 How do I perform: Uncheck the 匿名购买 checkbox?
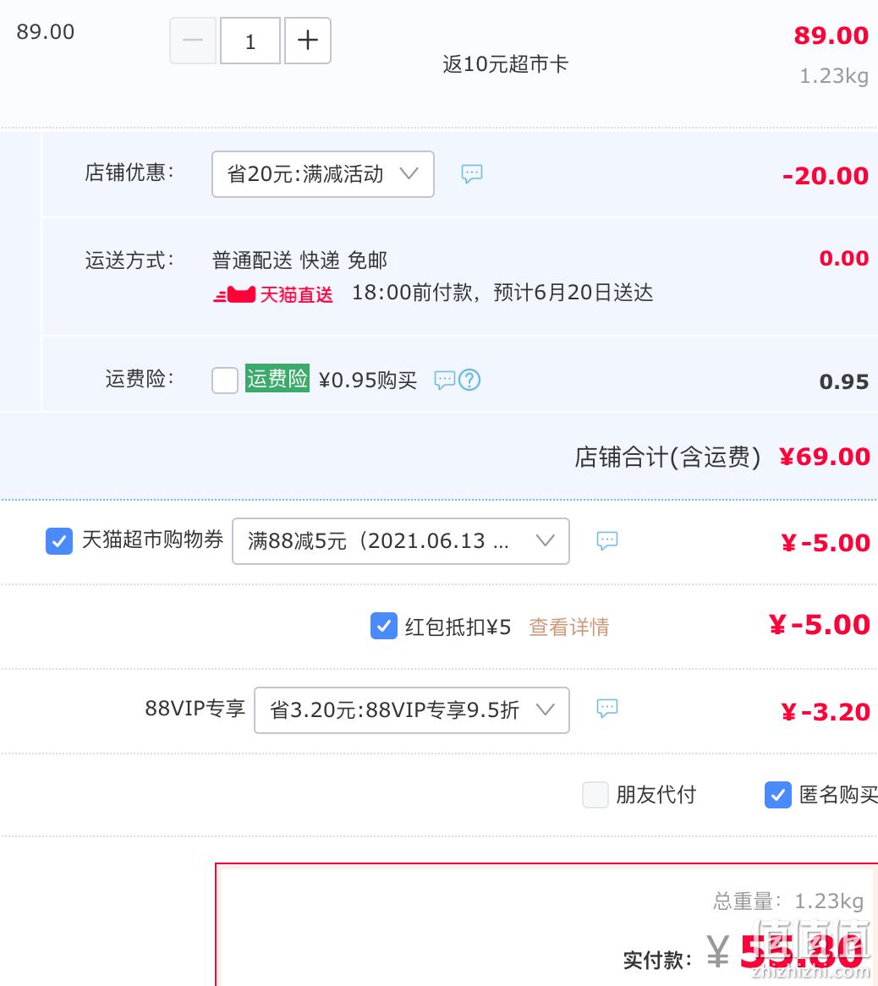pyautogui.click(x=778, y=795)
